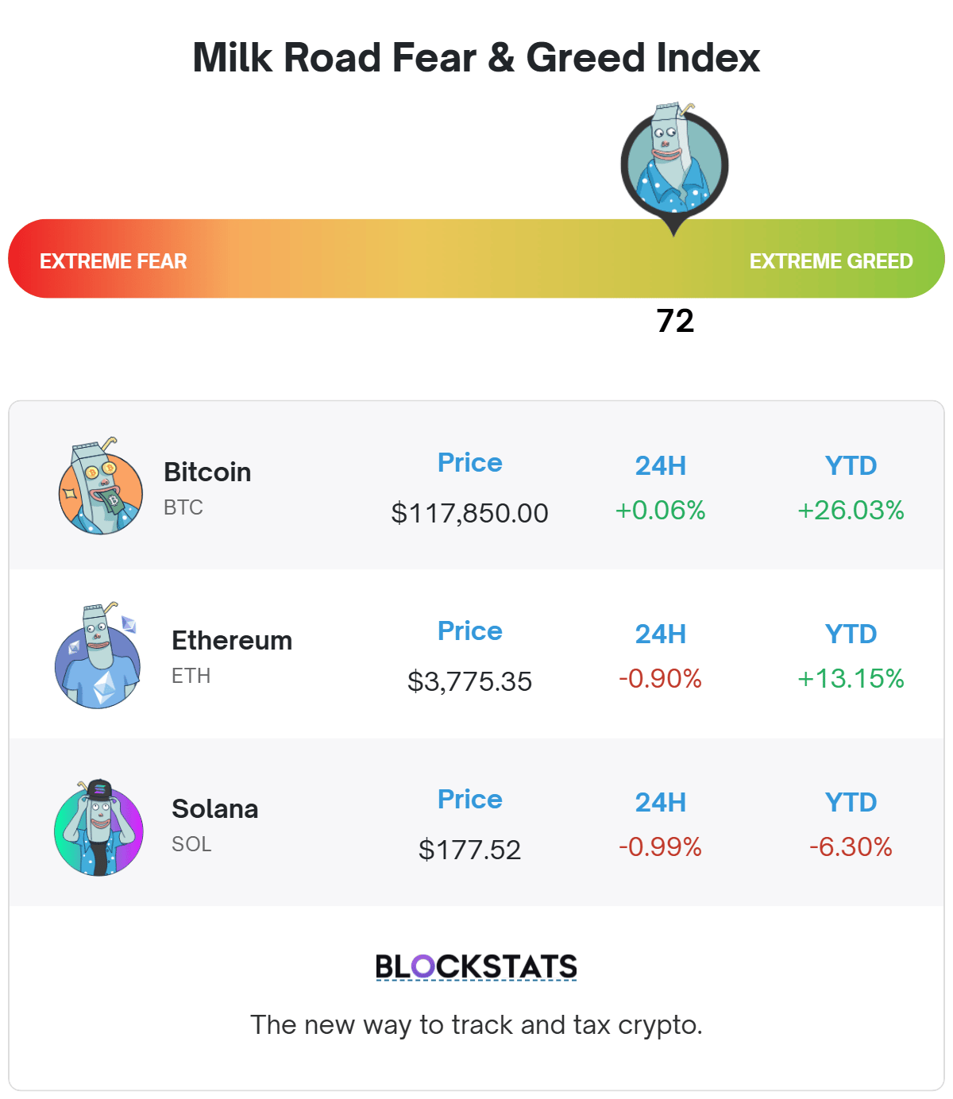This screenshot has width=953, height=1099.
Task: Click Solana YTD value -6.30%
Action: 851,846
